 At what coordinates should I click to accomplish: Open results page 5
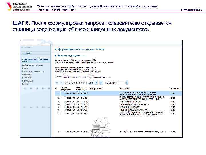pos(80,83)
